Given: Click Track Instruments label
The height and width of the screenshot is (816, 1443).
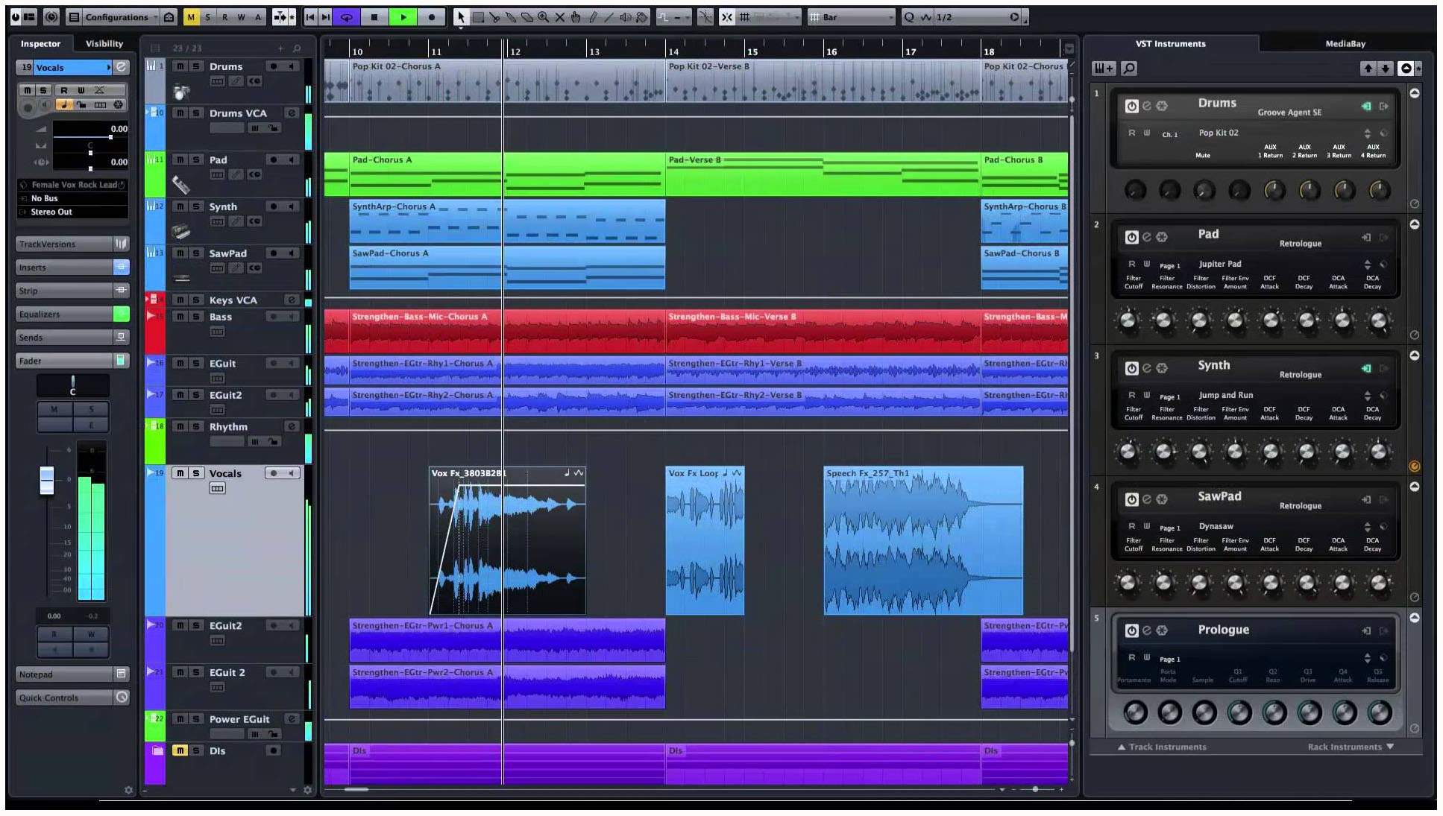Looking at the screenshot, I should pos(1167,747).
